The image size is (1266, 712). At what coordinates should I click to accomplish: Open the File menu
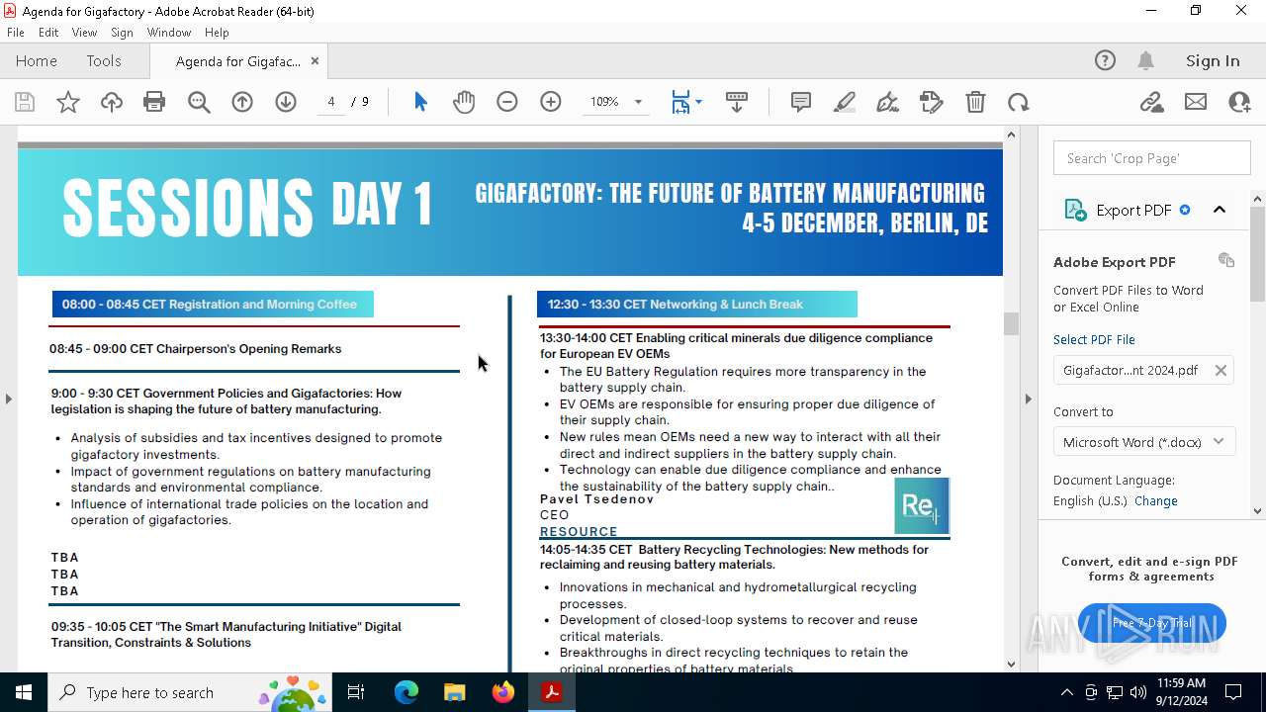coord(16,33)
